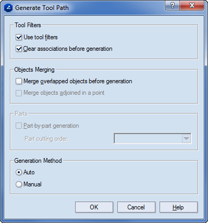Click the question mark context help button
Viewport: 208px width, 223px height.
click(172, 6)
